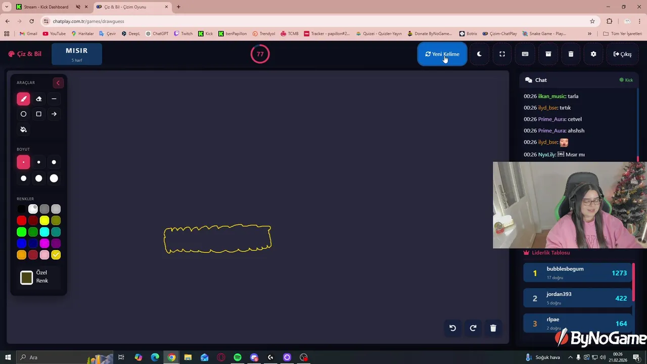Undo the last drawing stroke
Screen dimensions: 647x364
[x=453, y=328]
